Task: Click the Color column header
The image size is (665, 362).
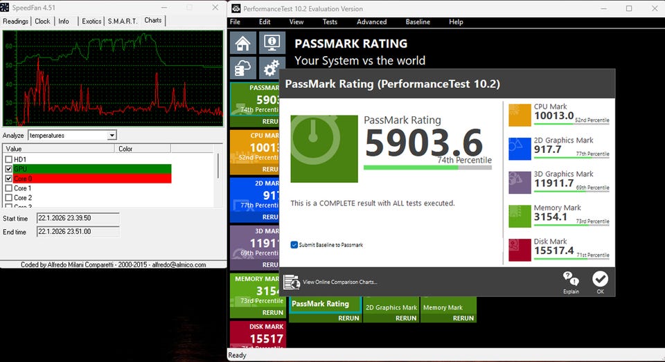Action: pos(143,148)
